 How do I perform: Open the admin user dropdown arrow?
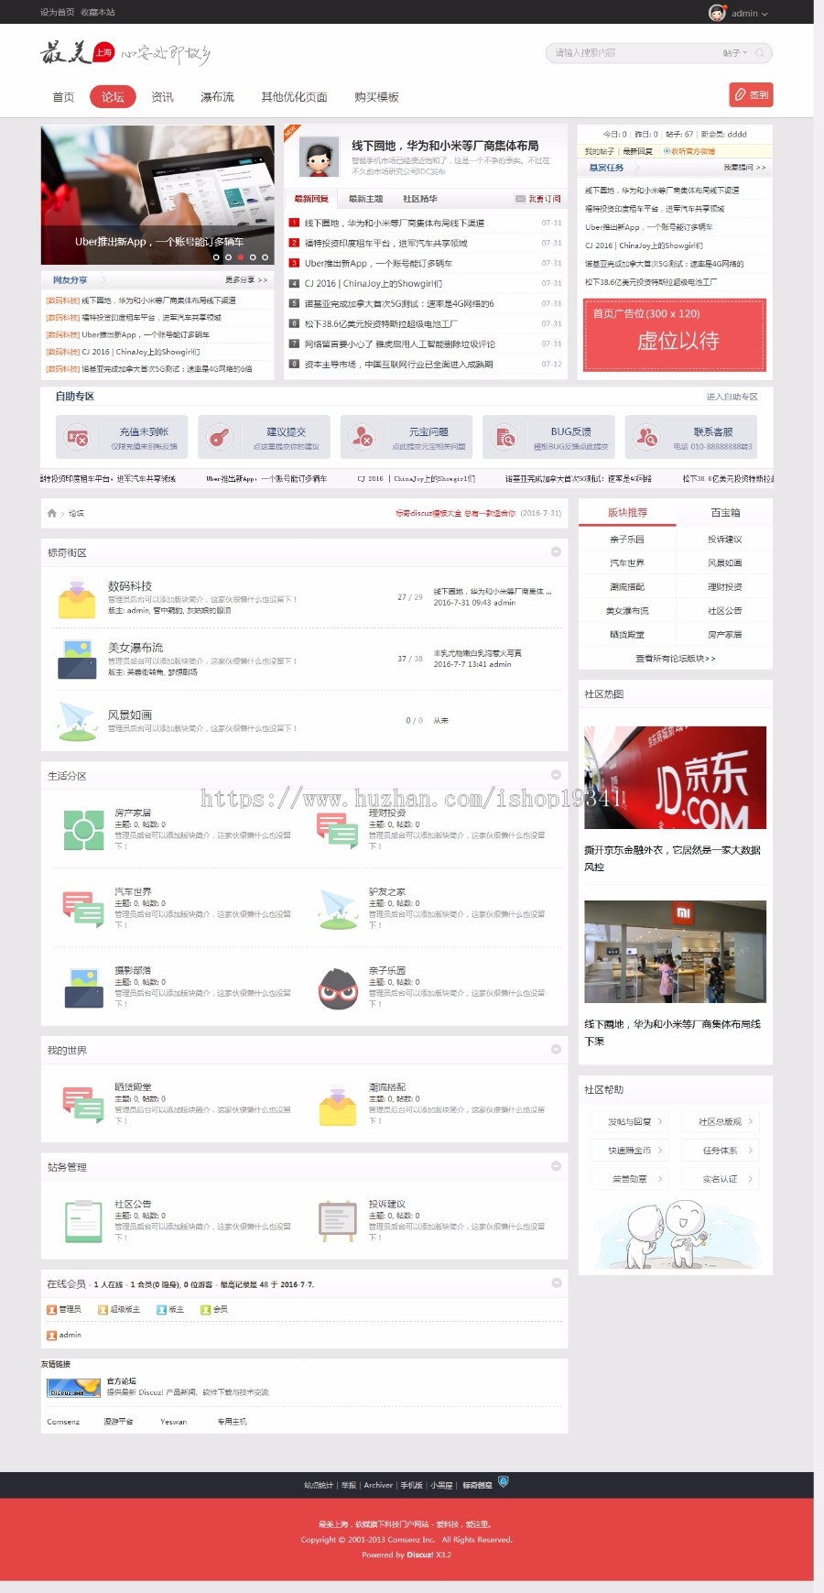click(x=764, y=14)
